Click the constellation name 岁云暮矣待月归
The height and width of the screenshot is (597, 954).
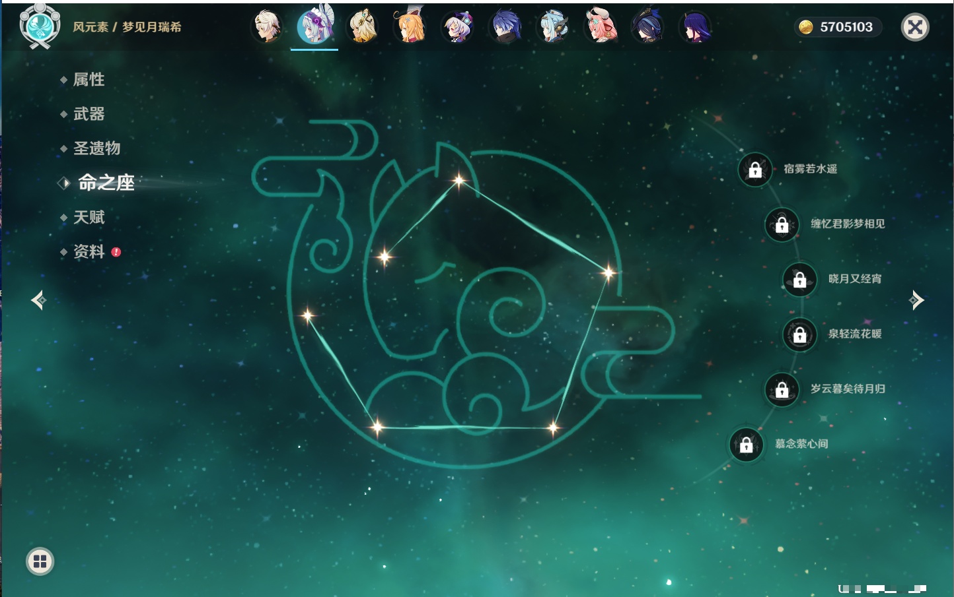point(848,389)
